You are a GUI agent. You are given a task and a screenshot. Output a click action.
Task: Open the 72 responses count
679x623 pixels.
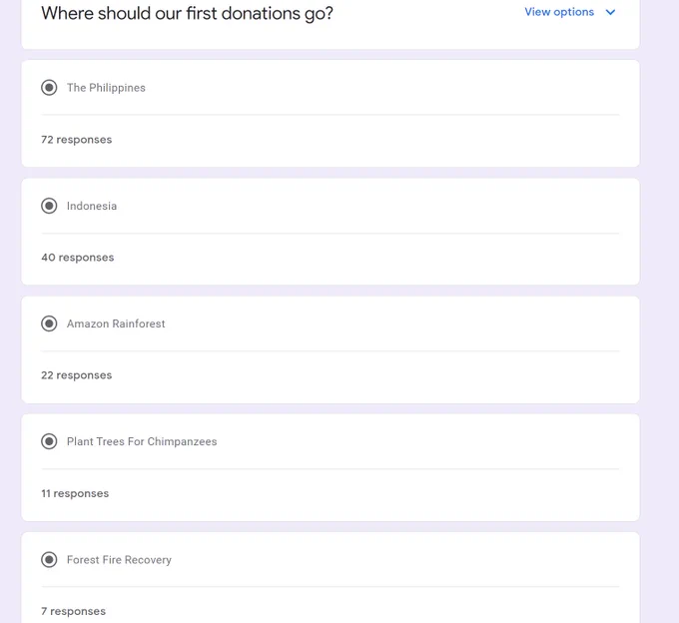point(77,140)
